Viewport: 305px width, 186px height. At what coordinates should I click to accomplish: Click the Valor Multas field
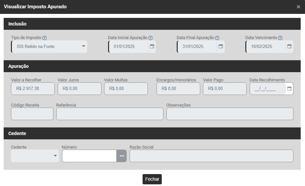click(x=126, y=89)
